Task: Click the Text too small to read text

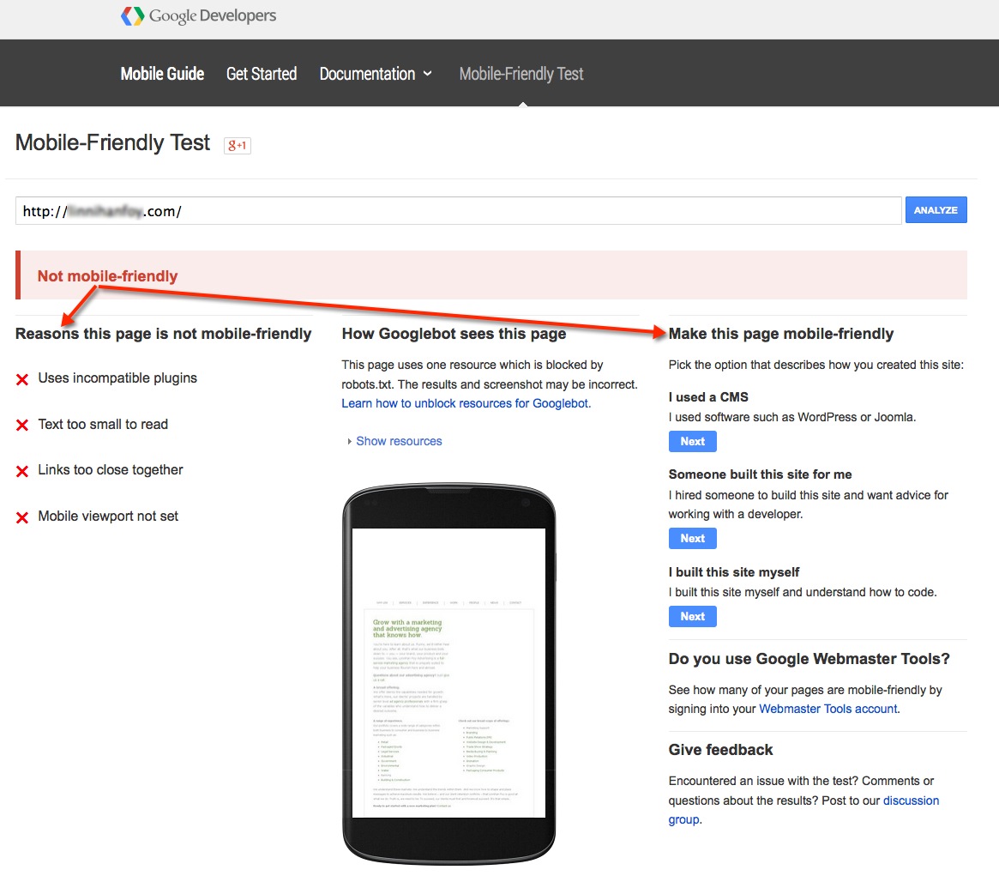Action: 103,425
